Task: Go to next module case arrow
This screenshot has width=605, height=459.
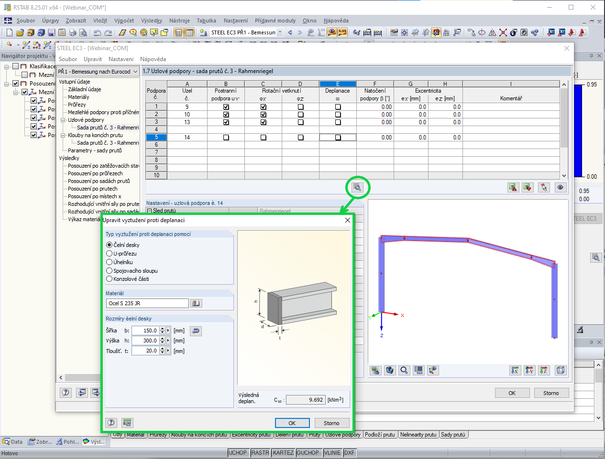Action: point(300,32)
